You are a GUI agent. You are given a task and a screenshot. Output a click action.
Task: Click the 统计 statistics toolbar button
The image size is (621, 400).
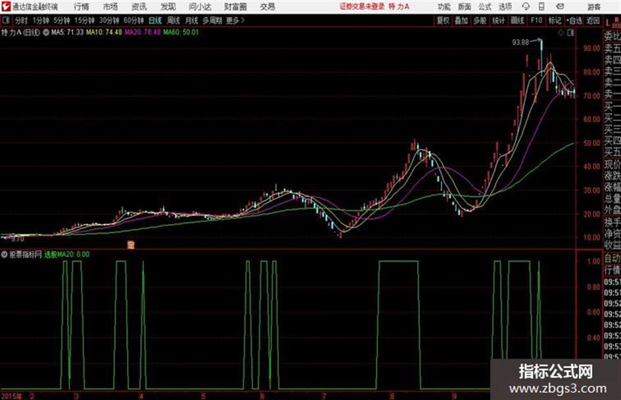[498, 20]
